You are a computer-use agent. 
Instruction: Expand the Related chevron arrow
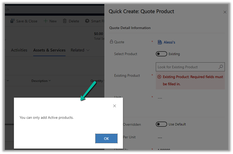point(88,50)
